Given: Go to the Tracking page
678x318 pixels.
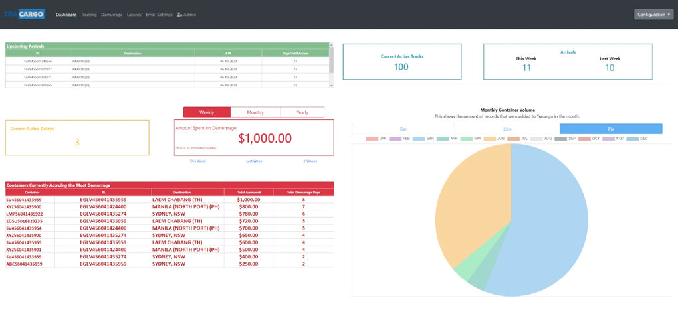Looking at the screenshot, I should [x=88, y=15].
